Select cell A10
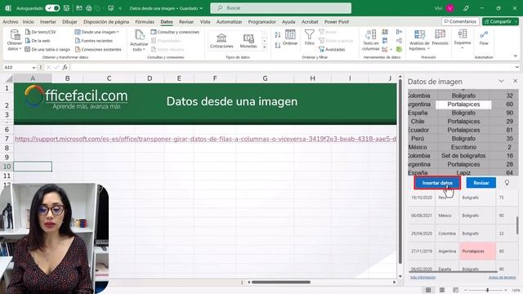 [x=33, y=167]
